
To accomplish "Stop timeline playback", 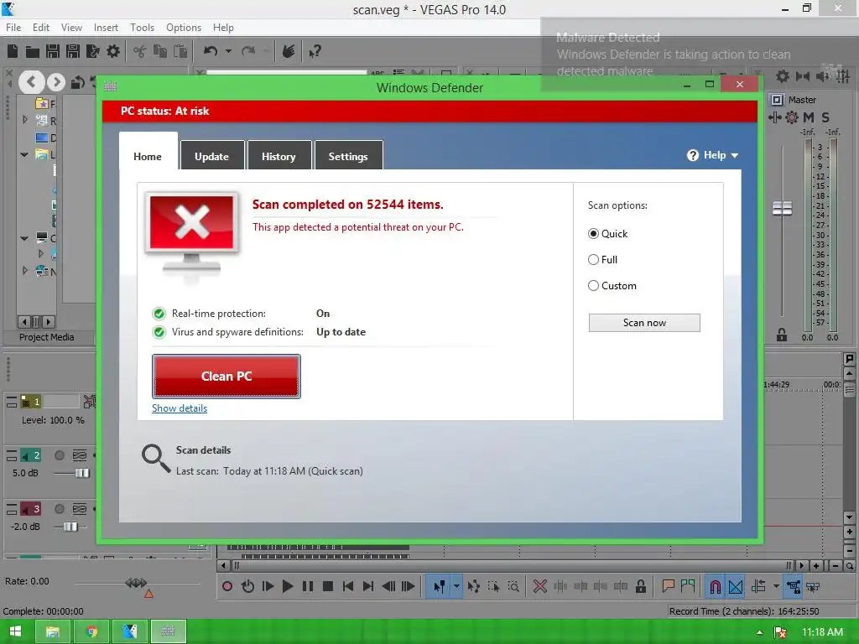I will 328,586.
